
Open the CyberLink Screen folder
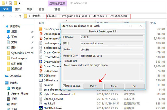pos(22,53)
